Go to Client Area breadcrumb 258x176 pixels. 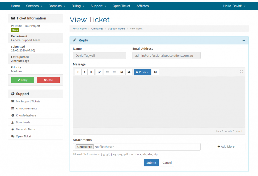[x=98, y=29]
